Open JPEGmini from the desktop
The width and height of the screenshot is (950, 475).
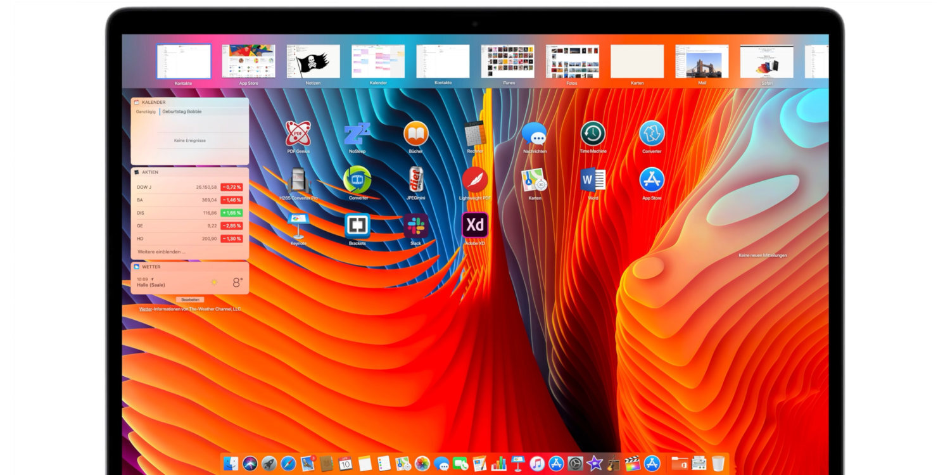(416, 179)
